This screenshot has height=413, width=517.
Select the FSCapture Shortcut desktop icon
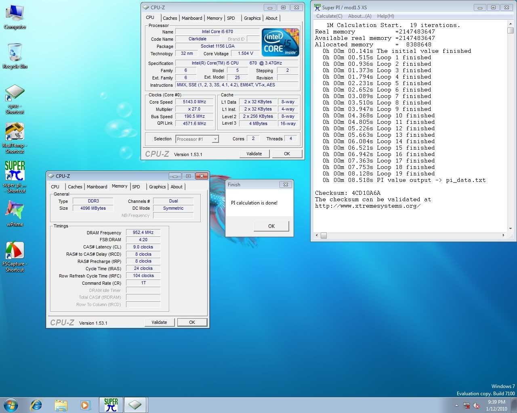coord(15,257)
